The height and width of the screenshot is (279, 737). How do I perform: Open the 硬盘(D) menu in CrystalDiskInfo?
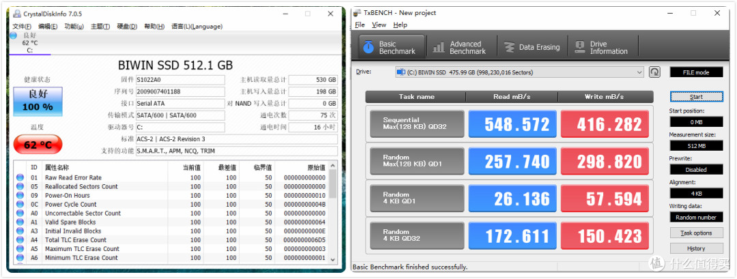click(128, 27)
